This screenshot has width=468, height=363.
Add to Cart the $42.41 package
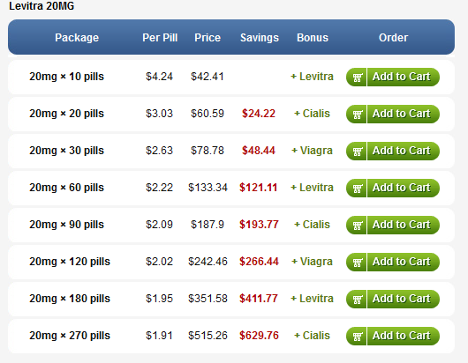[392, 78]
